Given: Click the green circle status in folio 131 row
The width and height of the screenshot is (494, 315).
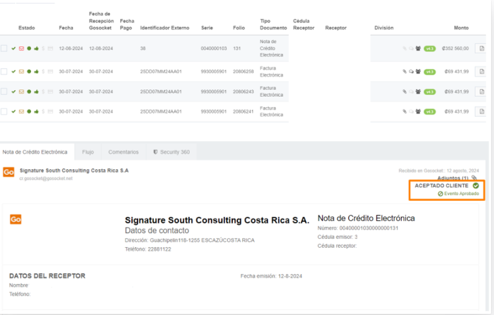Looking at the screenshot, I should pos(29,48).
